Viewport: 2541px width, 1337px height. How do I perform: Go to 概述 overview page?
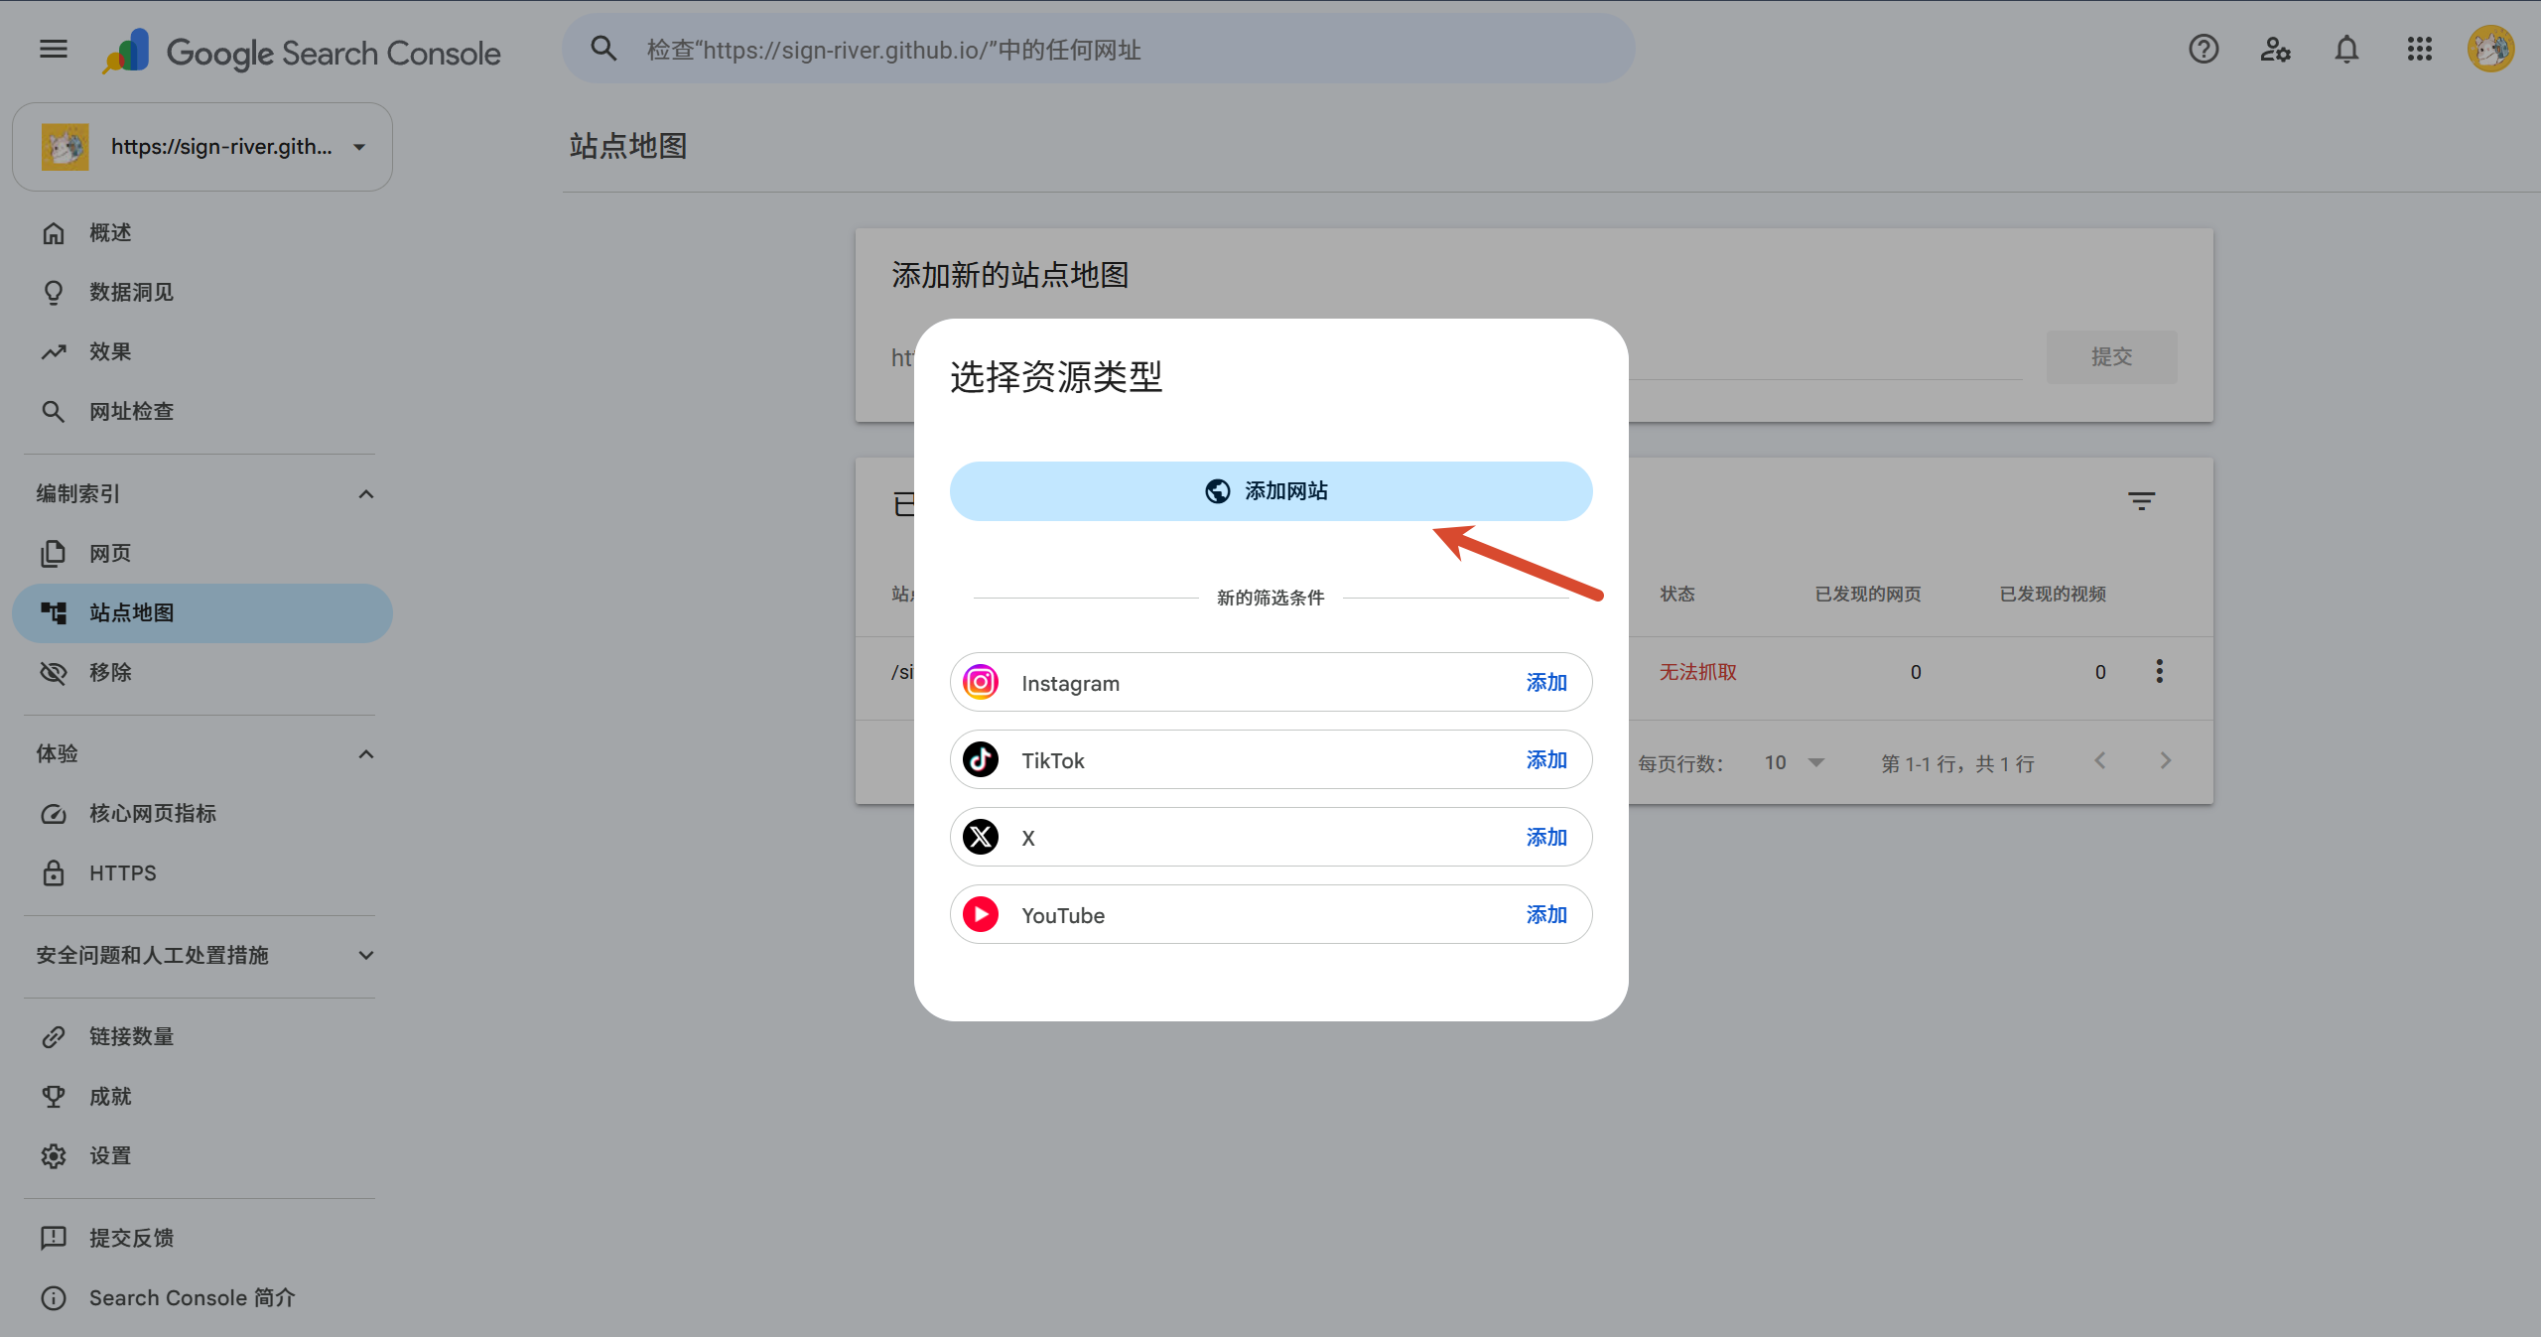click(202, 233)
